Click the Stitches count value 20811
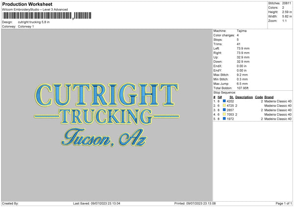The image size is (294, 207). point(287,3)
